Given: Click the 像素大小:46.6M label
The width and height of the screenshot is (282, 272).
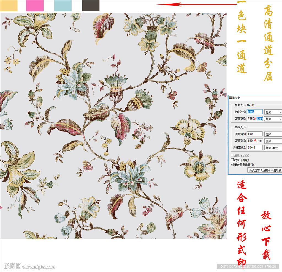Looking at the screenshot, I should [244, 105].
